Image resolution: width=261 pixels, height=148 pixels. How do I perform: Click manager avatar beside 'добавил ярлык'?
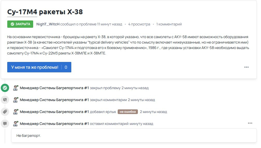pos(16,112)
